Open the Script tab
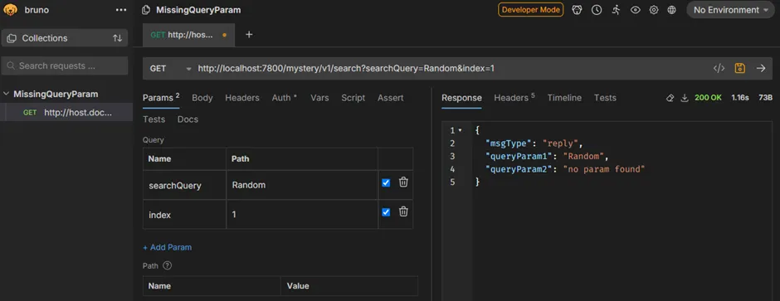Viewport: 780px width, 301px height. (x=353, y=98)
